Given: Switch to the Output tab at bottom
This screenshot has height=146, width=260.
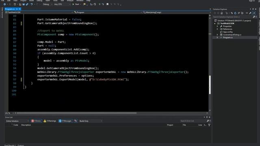Looking at the screenshot, I should click(x=21, y=145).
